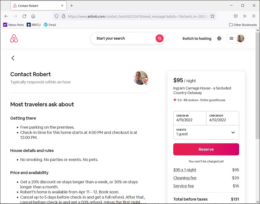Bookmark page with the star icon
The image size is (260, 204).
click(212, 16)
